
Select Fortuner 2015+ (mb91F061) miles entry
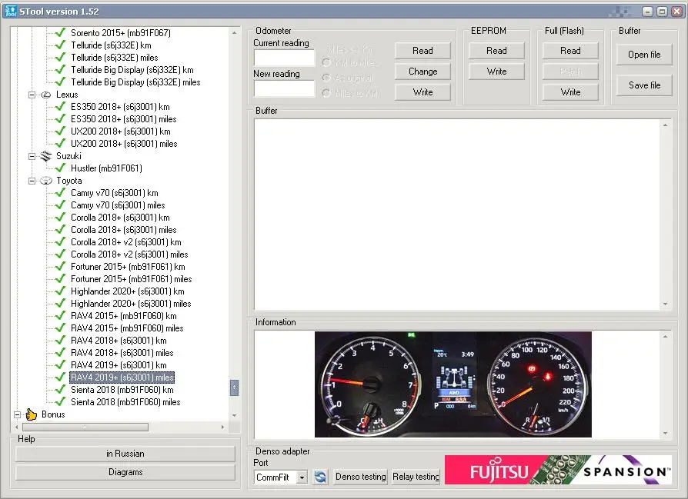pos(131,279)
